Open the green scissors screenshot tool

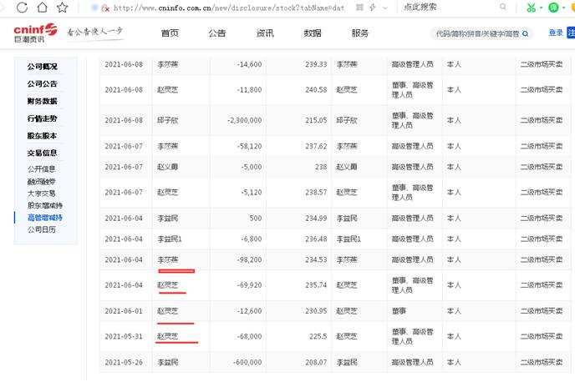(531, 8)
